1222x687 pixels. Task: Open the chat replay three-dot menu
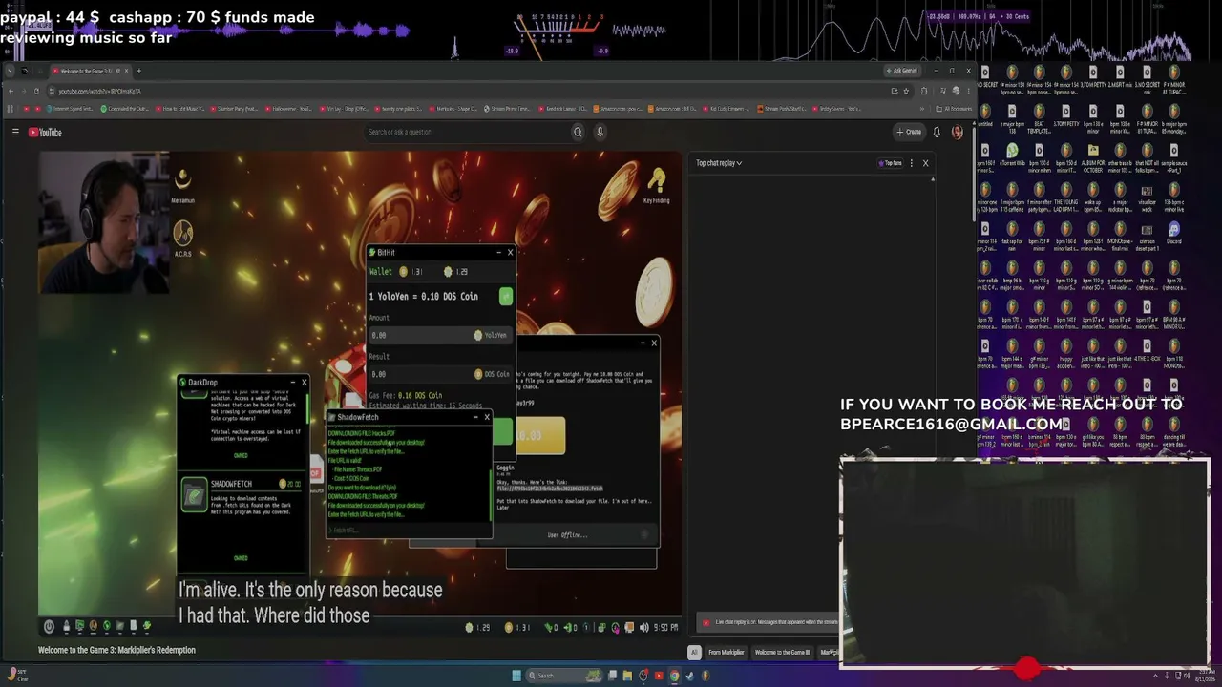[x=912, y=163]
